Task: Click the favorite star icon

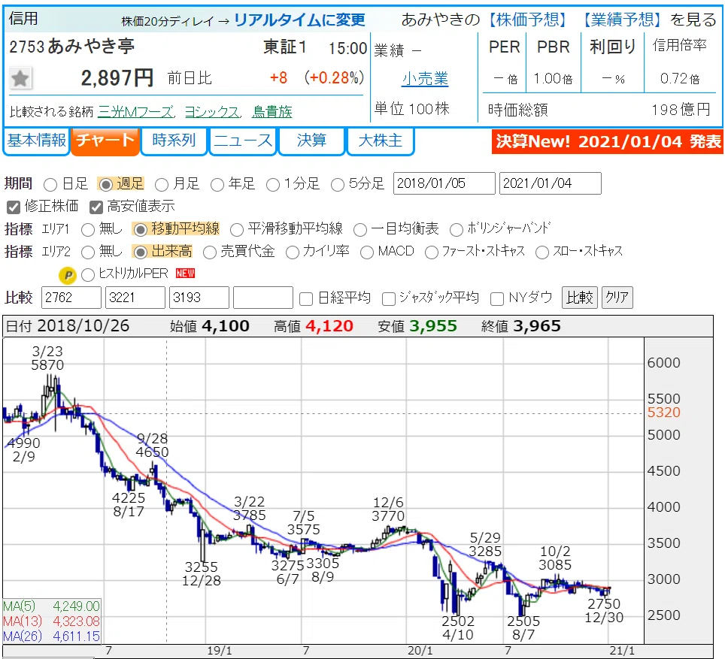Action: (x=20, y=78)
